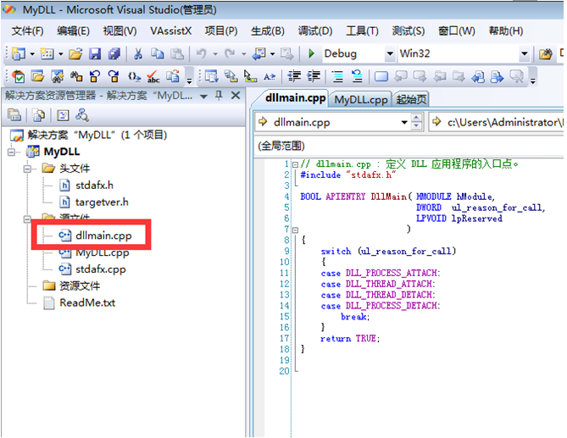The image size is (567, 438).
Task: Click Show All Files icon in Solution Explorer
Action: (39, 115)
